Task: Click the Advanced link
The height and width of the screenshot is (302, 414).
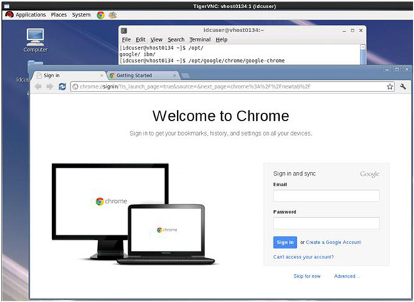Action: point(346,276)
